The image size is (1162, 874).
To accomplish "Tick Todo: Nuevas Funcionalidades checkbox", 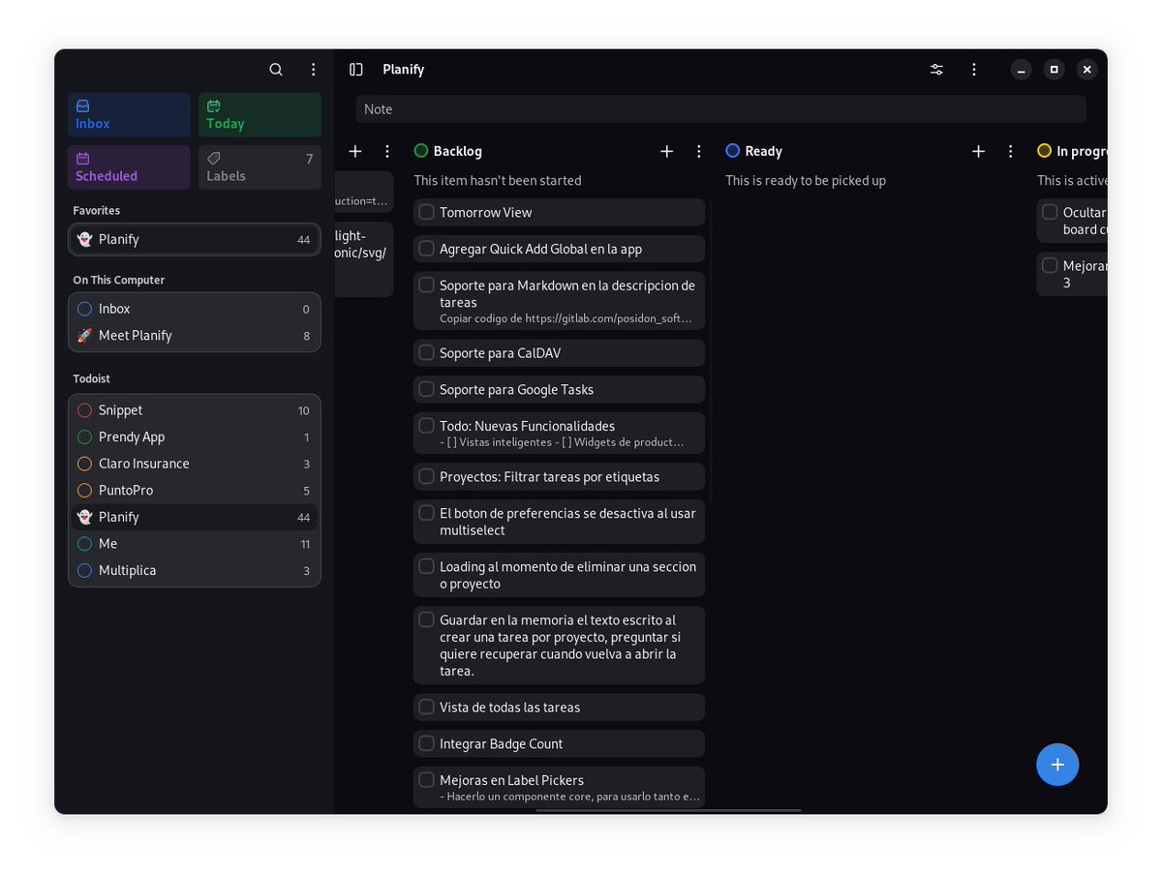I will pos(426,425).
